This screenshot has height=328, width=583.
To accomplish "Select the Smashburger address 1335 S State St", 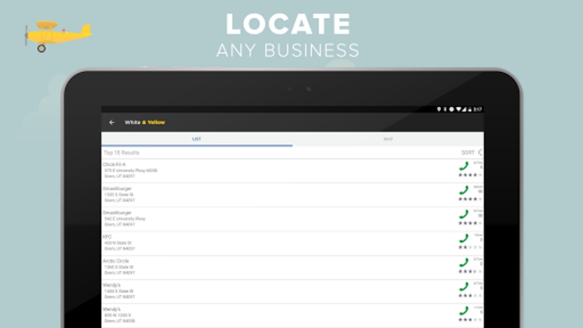I will tap(119, 195).
